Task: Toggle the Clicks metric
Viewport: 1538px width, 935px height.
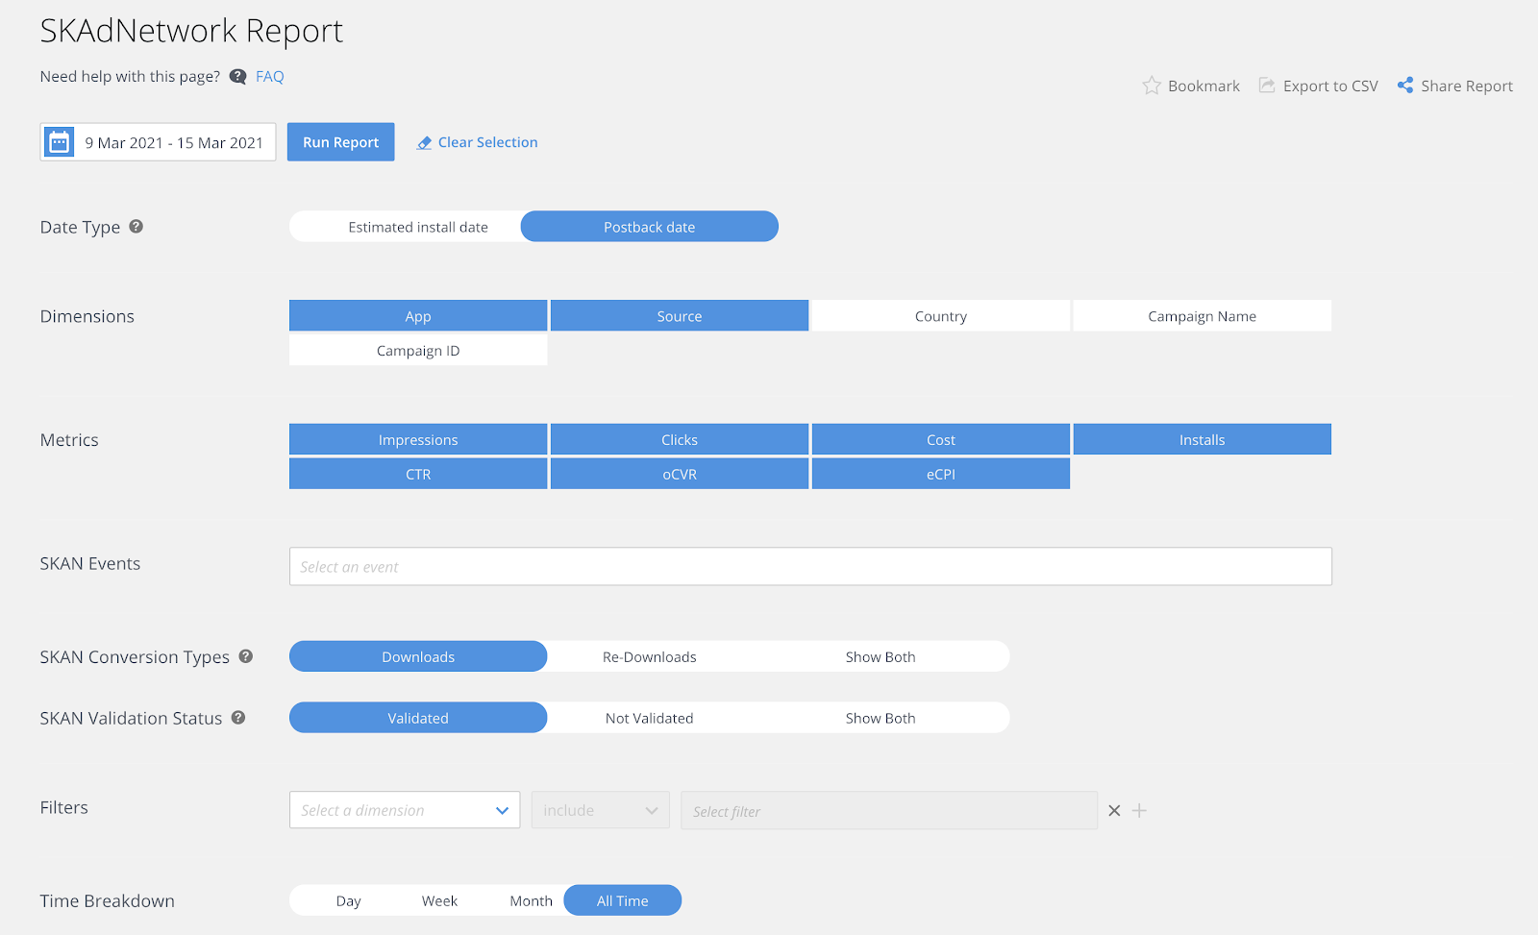Action: point(680,440)
